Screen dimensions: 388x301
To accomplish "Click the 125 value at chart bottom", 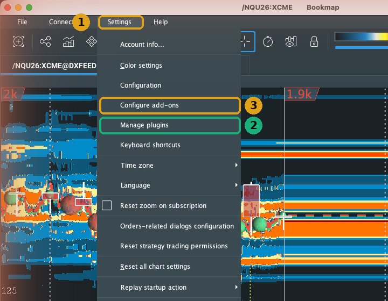I will 9,290.
